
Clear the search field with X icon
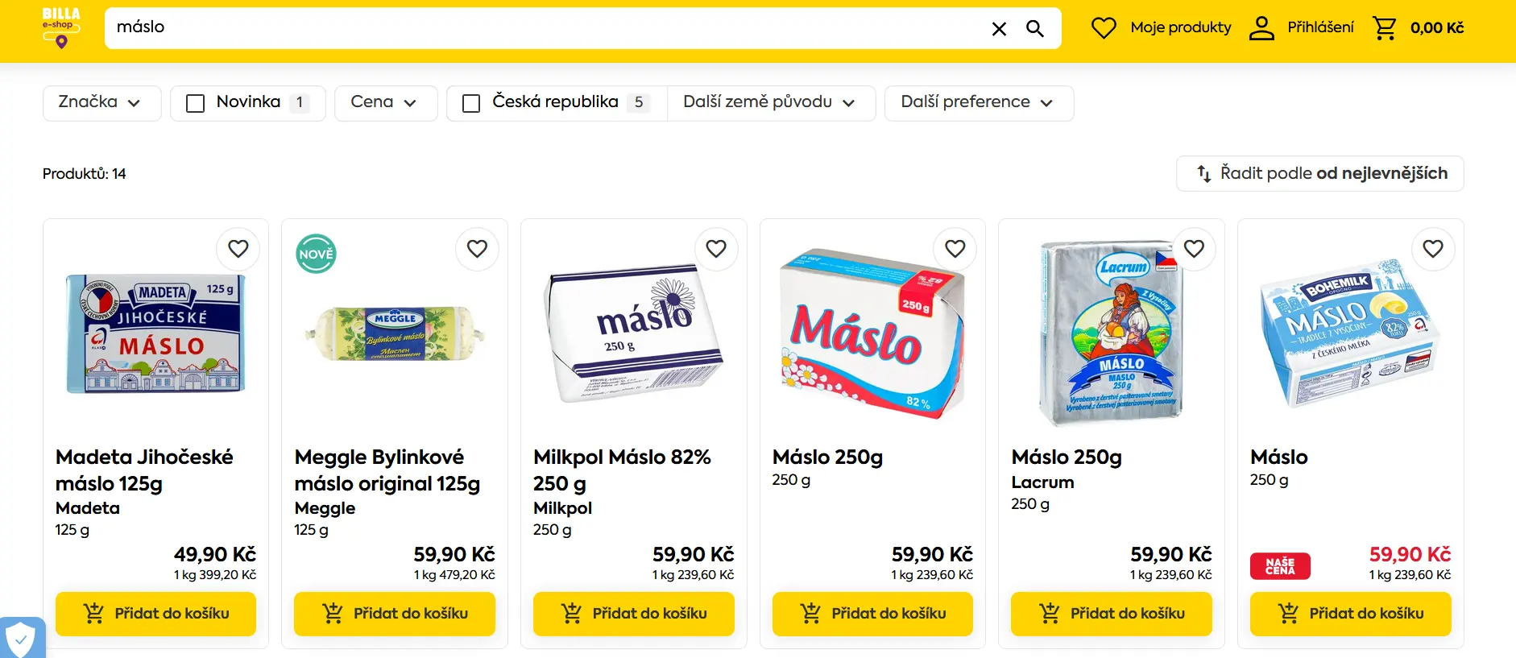pos(999,29)
